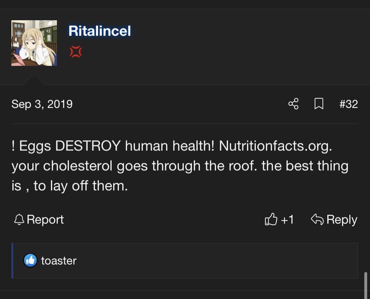370x299 pixels.
Task: Click the Reply text label
Action: 342,220
